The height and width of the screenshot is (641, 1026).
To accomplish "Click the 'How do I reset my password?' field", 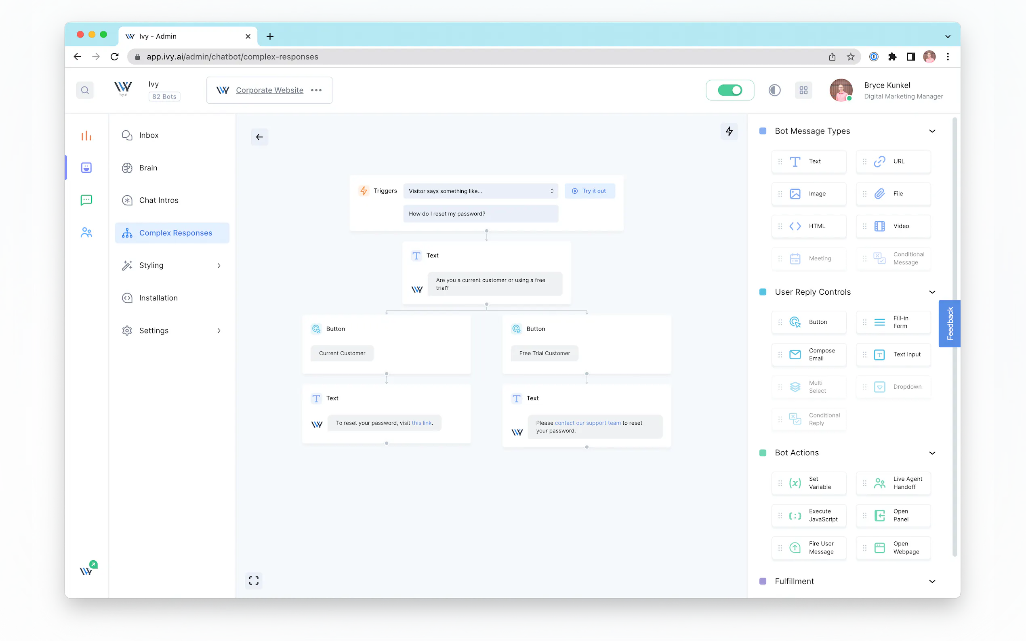I will point(481,214).
